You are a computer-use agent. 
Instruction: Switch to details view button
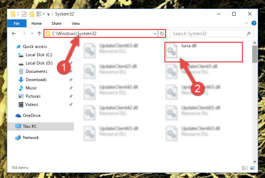tap(245, 168)
